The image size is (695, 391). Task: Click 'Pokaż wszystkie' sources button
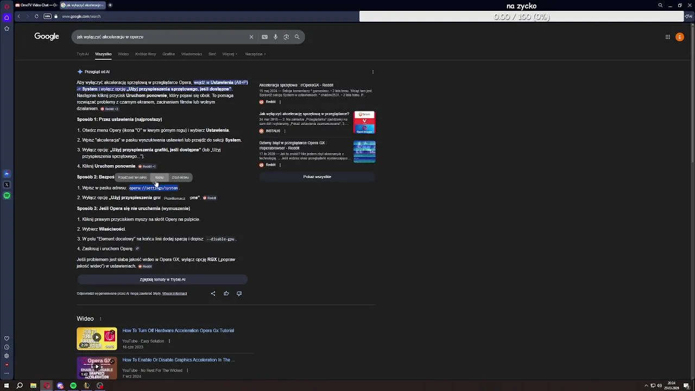tap(317, 176)
